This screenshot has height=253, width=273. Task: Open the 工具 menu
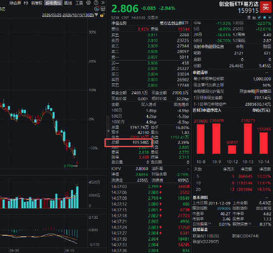[79, 3]
